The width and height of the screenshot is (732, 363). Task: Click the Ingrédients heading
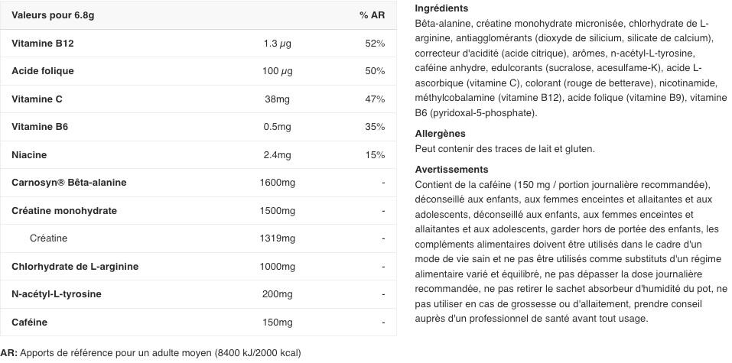click(x=441, y=8)
